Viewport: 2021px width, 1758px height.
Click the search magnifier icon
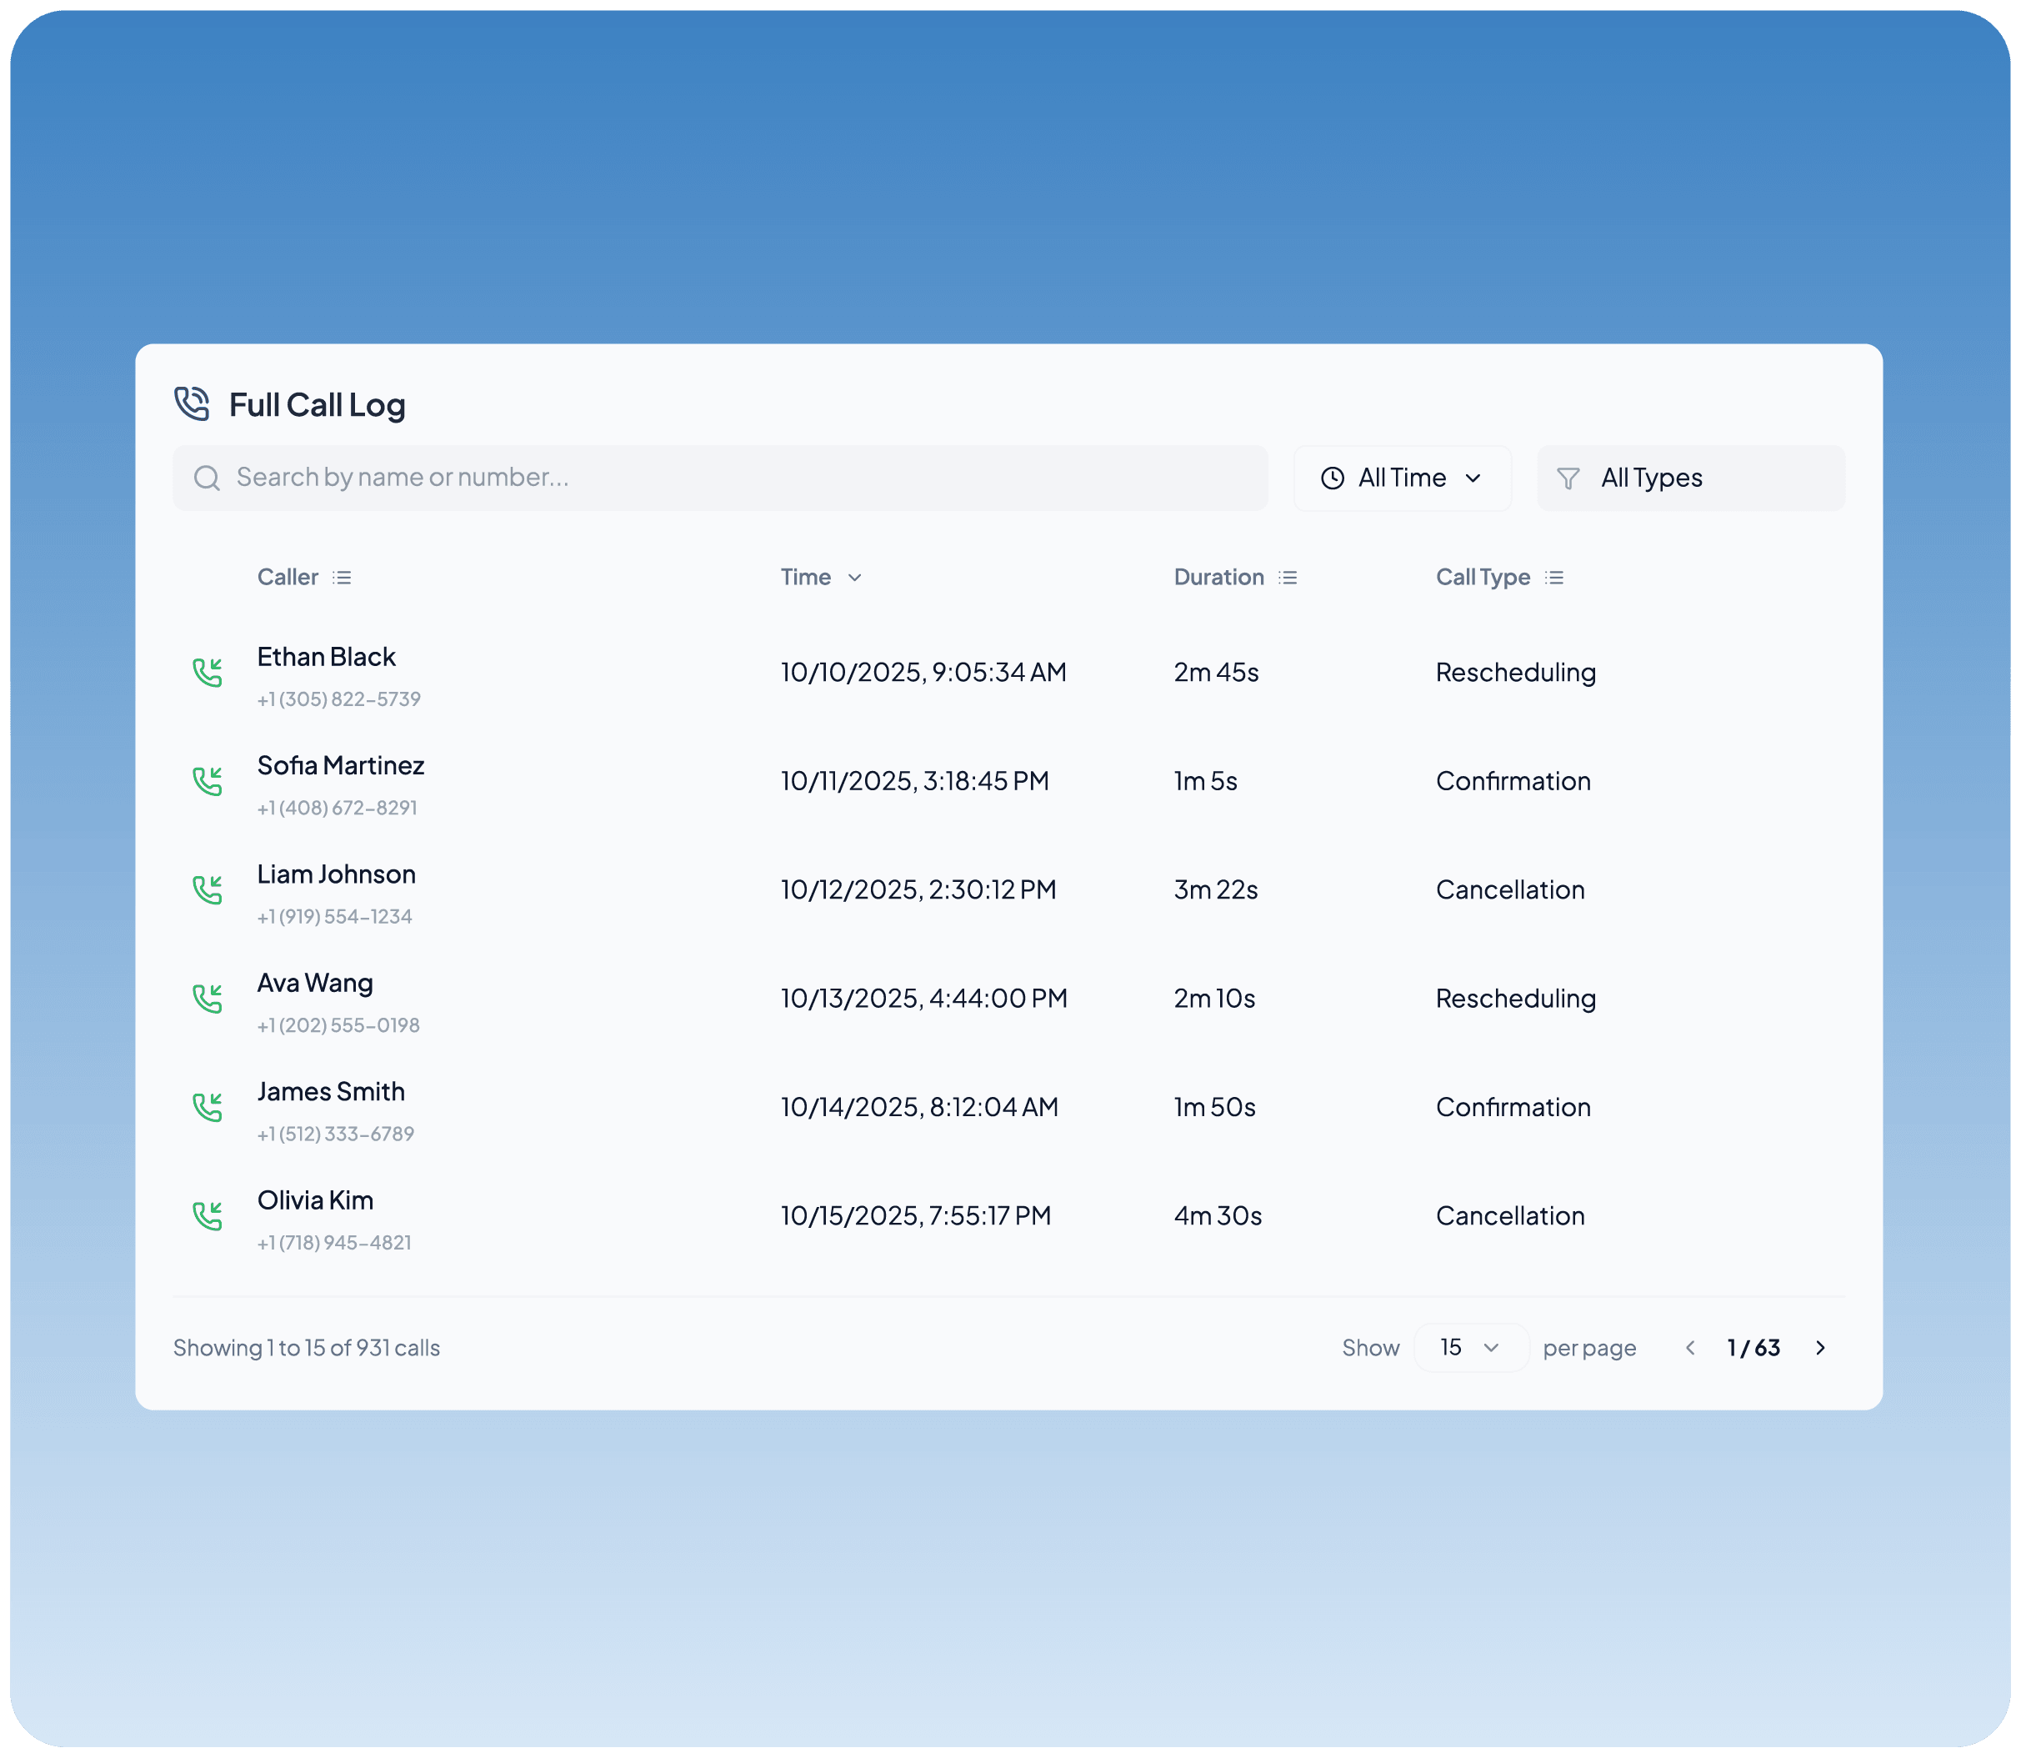click(207, 478)
